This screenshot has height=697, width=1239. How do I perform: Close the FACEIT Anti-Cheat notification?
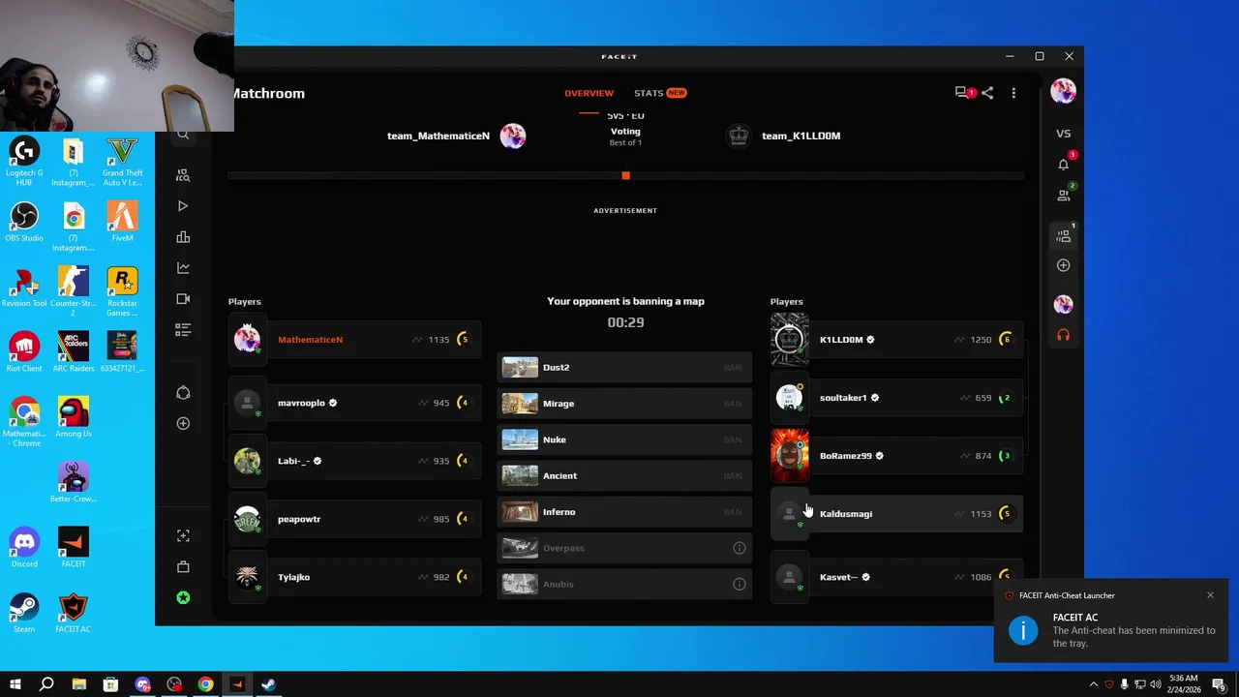[x=1210, y=595]
